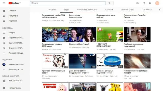
Task: Click the liked videos thumbs-up icon
Action: [x=4, y=43]
